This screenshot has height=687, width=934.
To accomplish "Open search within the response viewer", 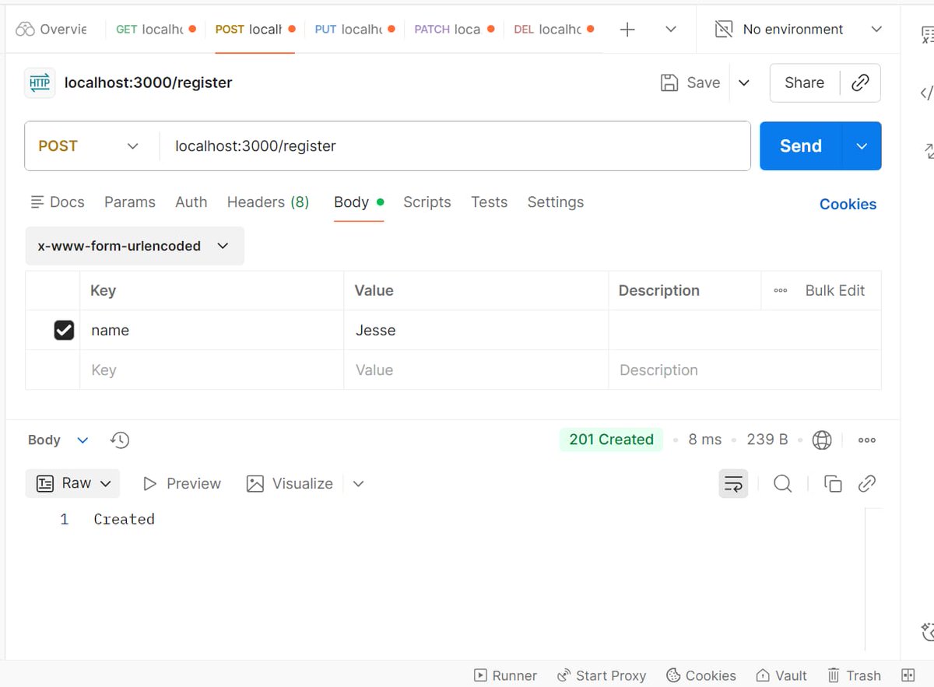I will click(x=782, y=483).
